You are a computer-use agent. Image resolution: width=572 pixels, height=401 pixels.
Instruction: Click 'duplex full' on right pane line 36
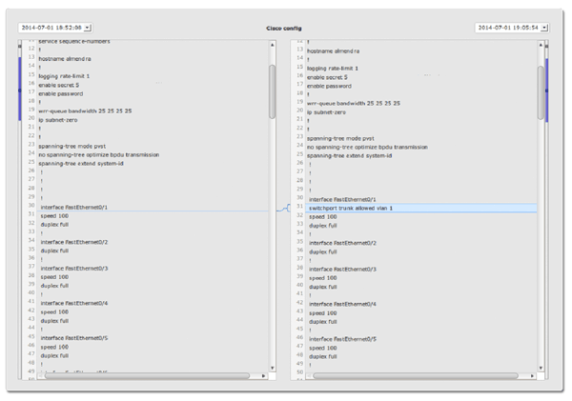coord(323,252)
